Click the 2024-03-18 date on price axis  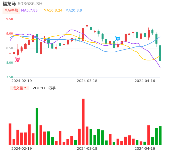pyautogui.click(x=87, y=81)
